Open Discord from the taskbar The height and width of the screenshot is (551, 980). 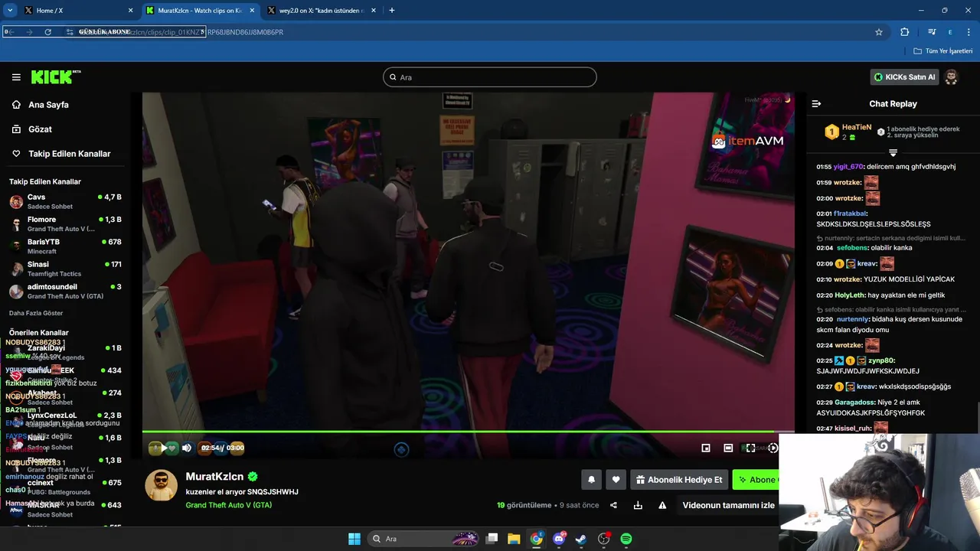click(560, 539)
